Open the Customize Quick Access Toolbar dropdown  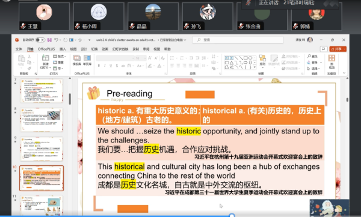tap(89, 40)
